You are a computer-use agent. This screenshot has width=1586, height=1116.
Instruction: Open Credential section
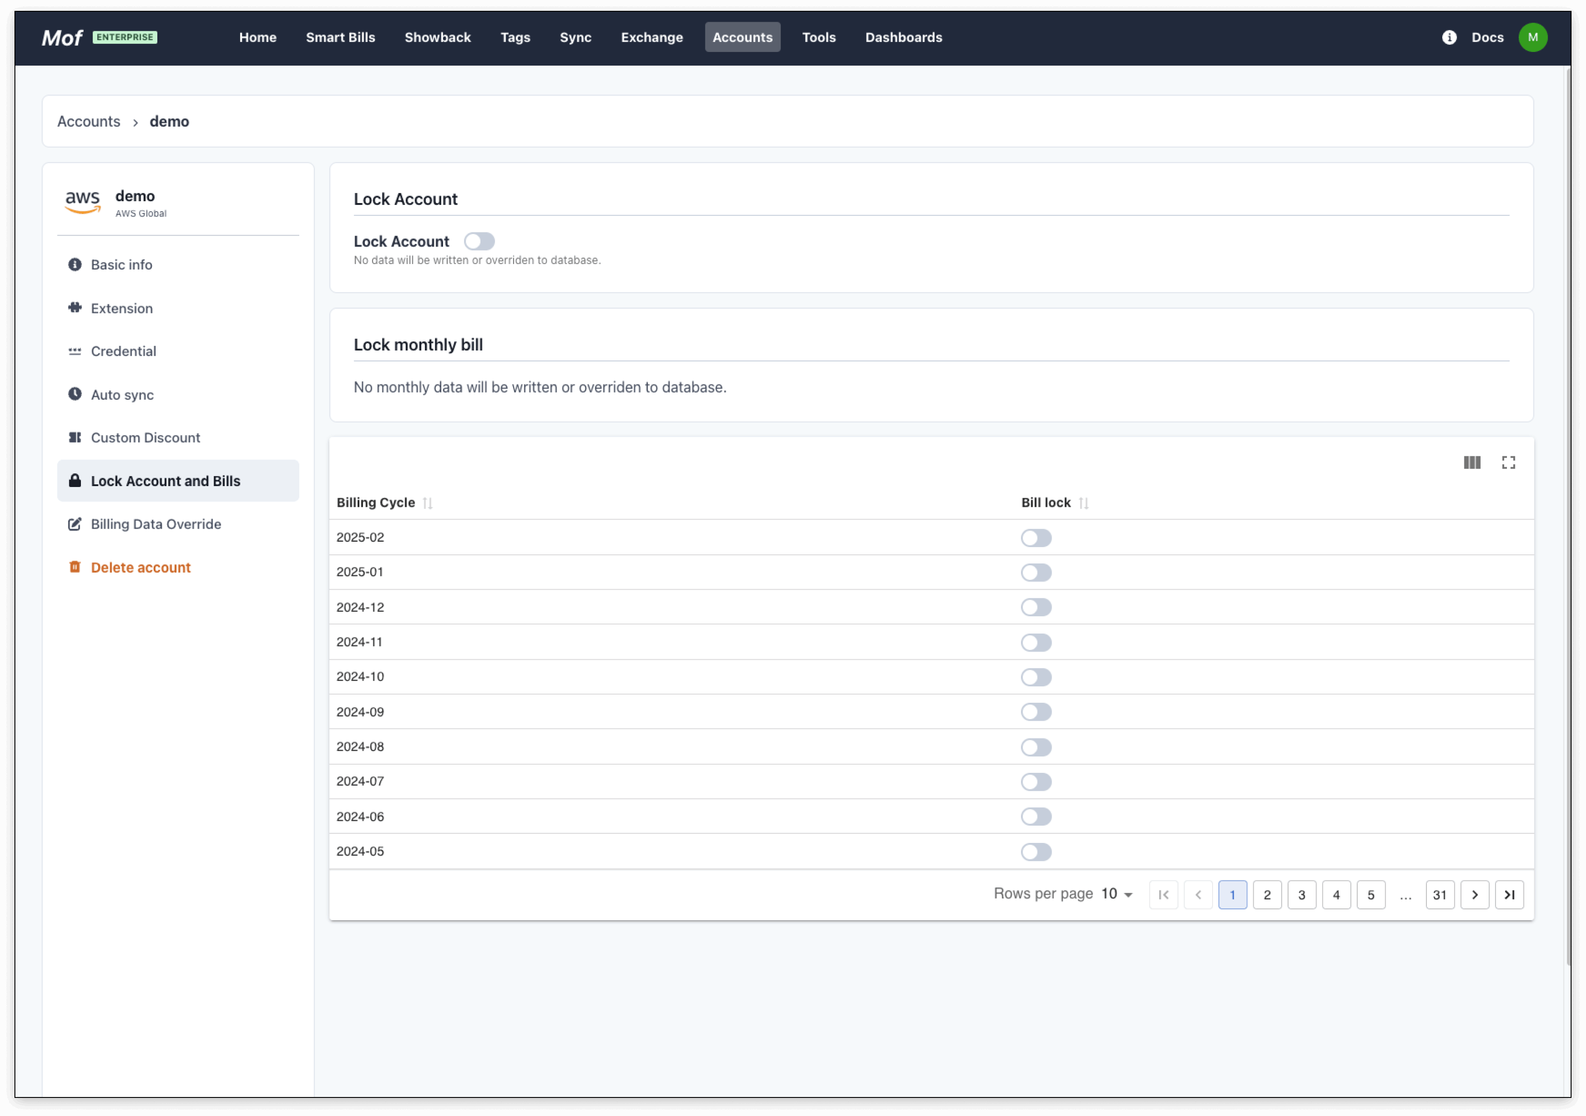tap(178, 351)
